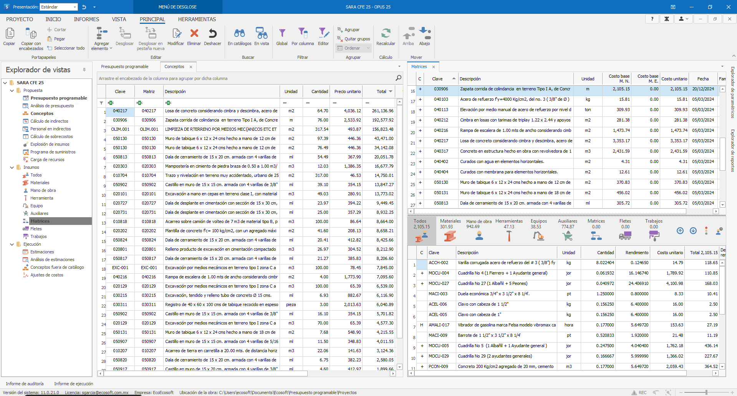Collapse the SARA CFE 25 tree node
Screen dimensions: 737x396
pyautogui.click(x=5, y=83)
